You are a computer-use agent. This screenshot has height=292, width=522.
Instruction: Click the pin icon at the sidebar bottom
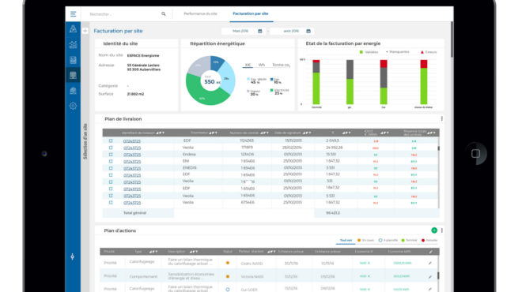[x=72, y=256]
